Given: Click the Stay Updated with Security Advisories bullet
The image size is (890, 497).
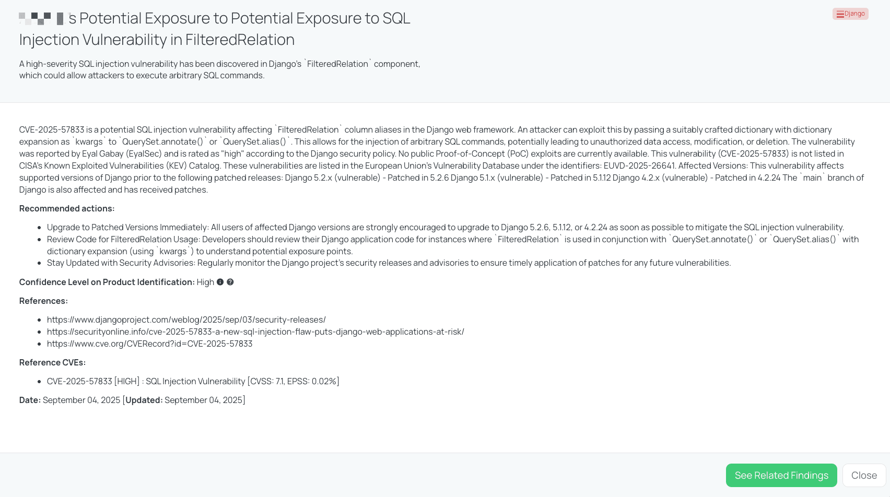Looking at the screenshot, I should click(389, 263).
